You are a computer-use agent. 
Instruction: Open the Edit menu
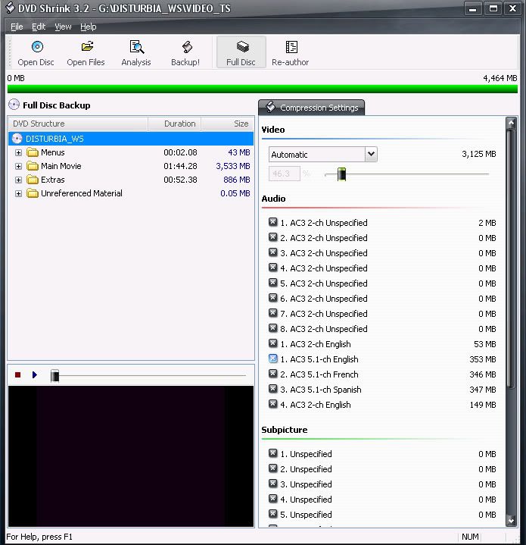[x=39, y=27]
